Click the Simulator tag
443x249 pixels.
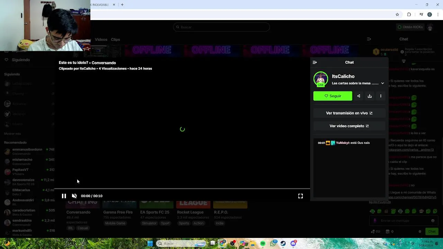(149, 223)
